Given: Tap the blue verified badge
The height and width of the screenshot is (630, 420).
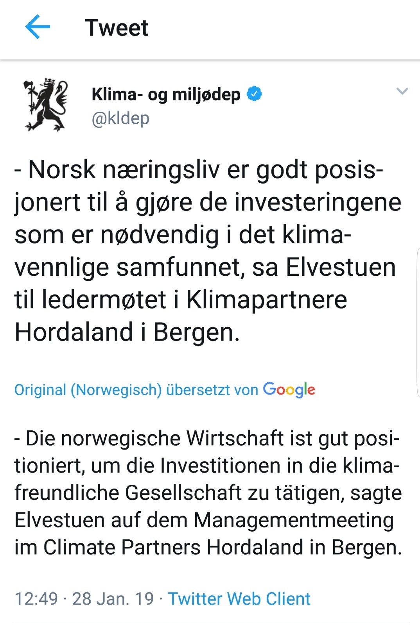Looking at the screenshot, I should [255, 94].
